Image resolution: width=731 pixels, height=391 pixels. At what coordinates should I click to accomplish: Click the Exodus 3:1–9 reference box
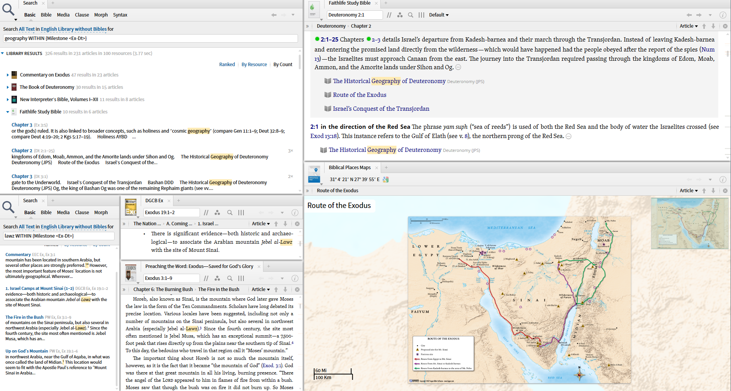172,278
